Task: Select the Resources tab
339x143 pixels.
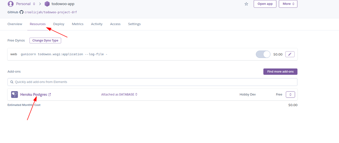Action: pyautogui.click(x=38, y=24)
